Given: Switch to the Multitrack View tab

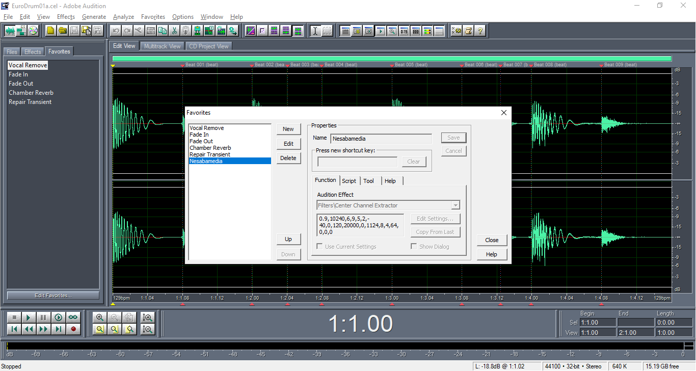Looking at the screenshot, I should point(162,46).
